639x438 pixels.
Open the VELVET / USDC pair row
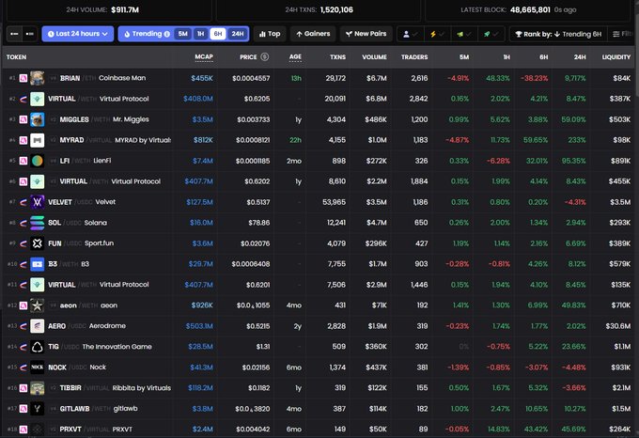tap(319, 202)
